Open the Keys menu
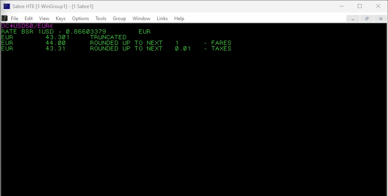This screenshot has width=388, height=196. coord(61,19)
